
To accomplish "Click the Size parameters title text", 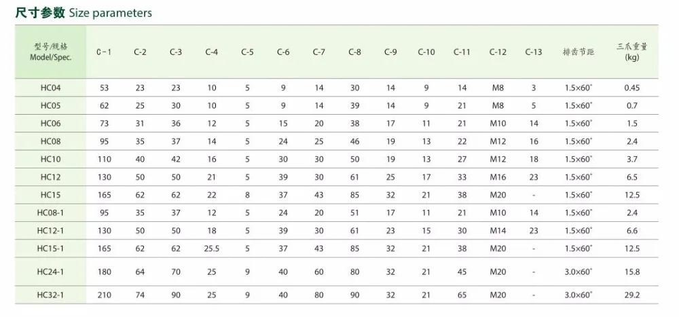I will point(111,14).
